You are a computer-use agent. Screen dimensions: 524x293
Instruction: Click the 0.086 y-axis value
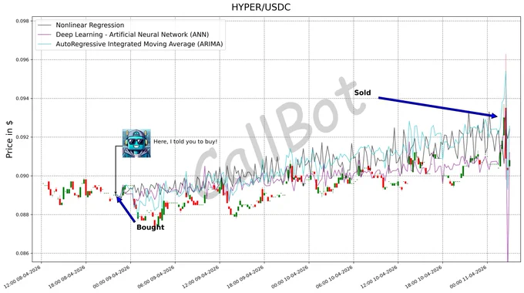coord(22,253)
